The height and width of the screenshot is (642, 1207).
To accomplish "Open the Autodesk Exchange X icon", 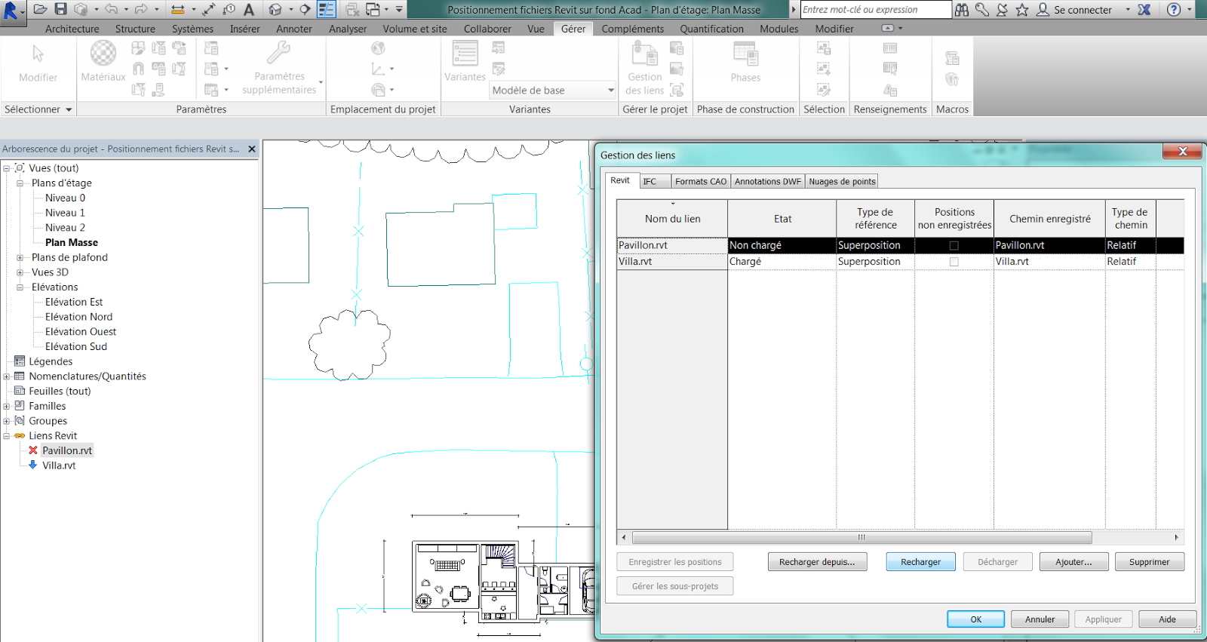I will point(1144,10).
